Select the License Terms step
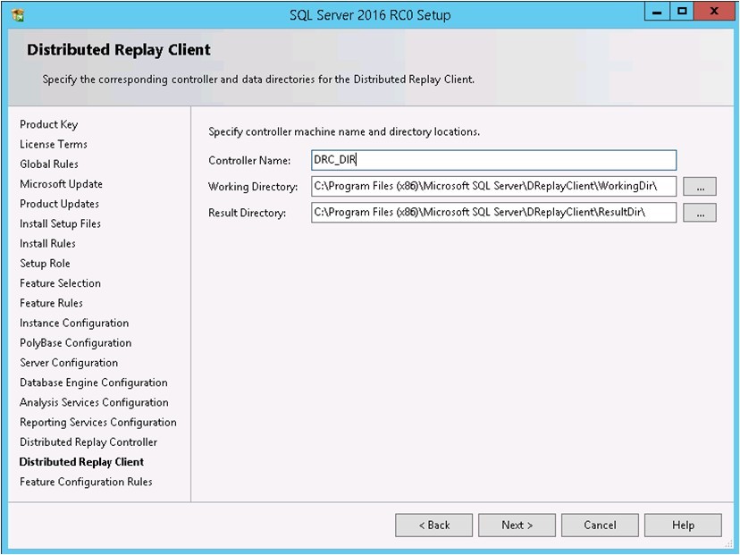The width and height of the screenshot is (740, 555). [54, 144]
